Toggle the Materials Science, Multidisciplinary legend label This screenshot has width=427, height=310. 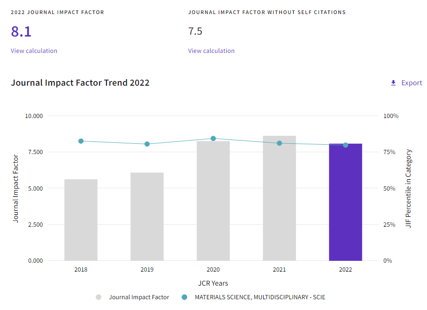point(259,297)
